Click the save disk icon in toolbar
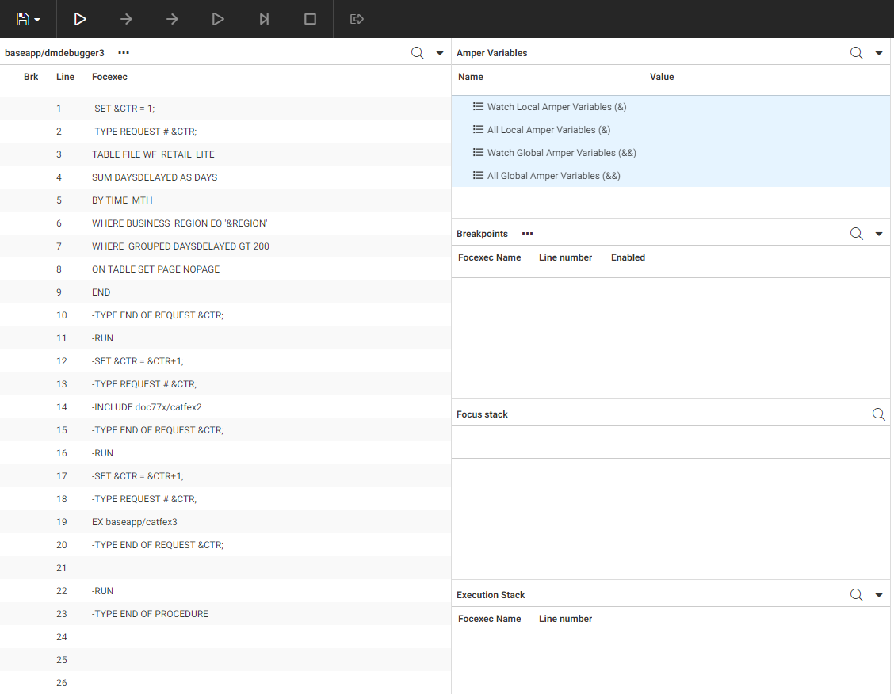Viewport: 894px width, 694px height. [23, 19]
